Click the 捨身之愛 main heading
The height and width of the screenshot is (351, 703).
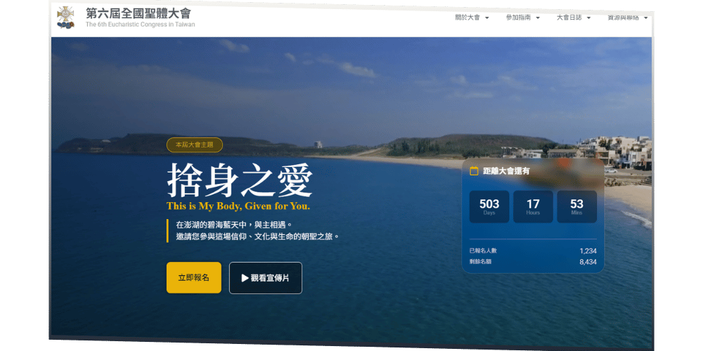[239, 180]
